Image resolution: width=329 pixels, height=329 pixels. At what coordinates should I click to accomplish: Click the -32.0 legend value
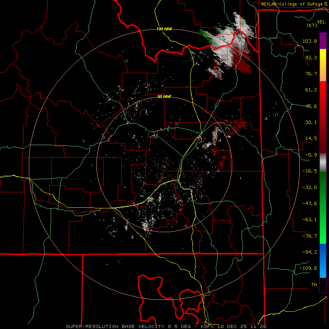click(310, 188)
